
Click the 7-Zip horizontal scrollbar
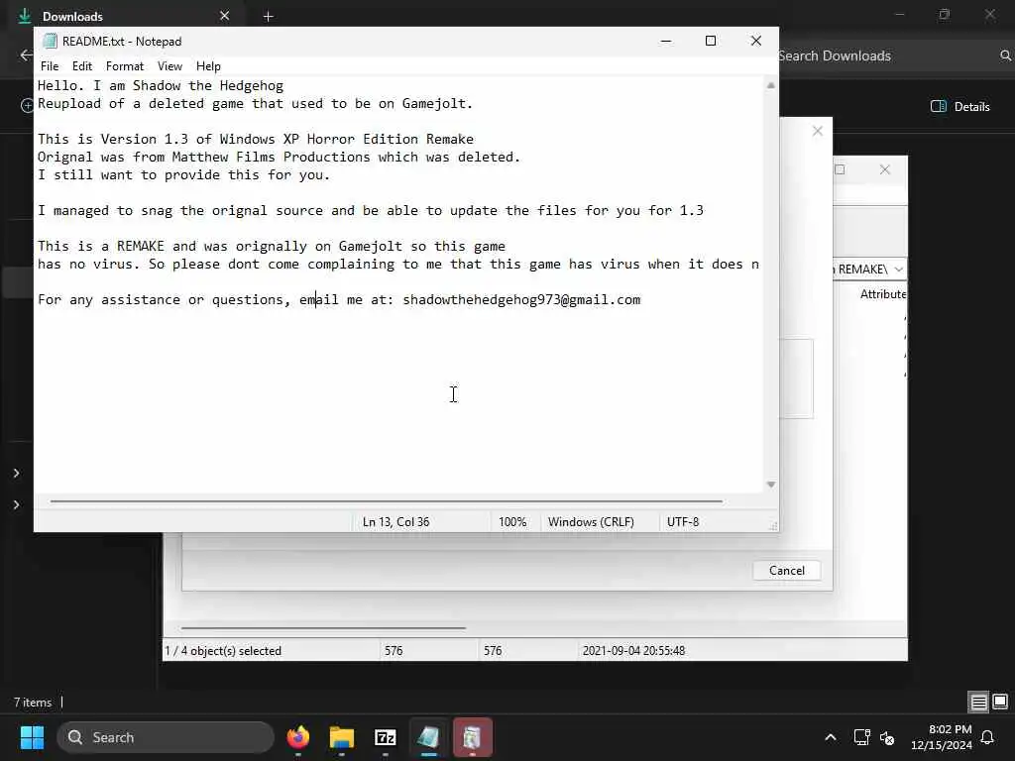(323, 627)
